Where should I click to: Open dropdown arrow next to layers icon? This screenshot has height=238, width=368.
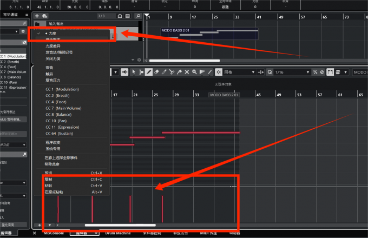coord(345,72)
